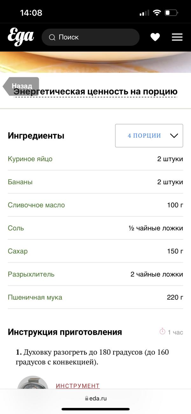
Task: Open the 4 порции servings dropdown
Action: click(x=144, y=136)
